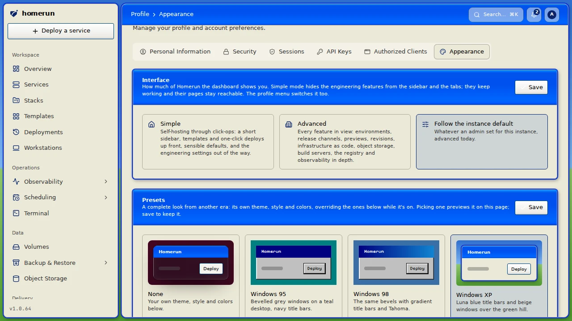
Task: Switch to the Personal Information tab
Action: click(175, 52)
